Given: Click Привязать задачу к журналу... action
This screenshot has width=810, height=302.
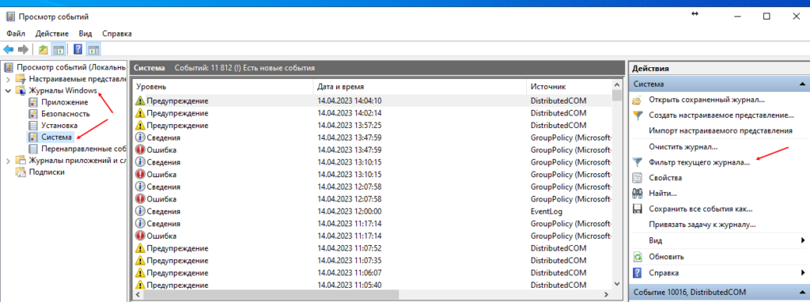Looking at the screenshot, I should 702,225.
